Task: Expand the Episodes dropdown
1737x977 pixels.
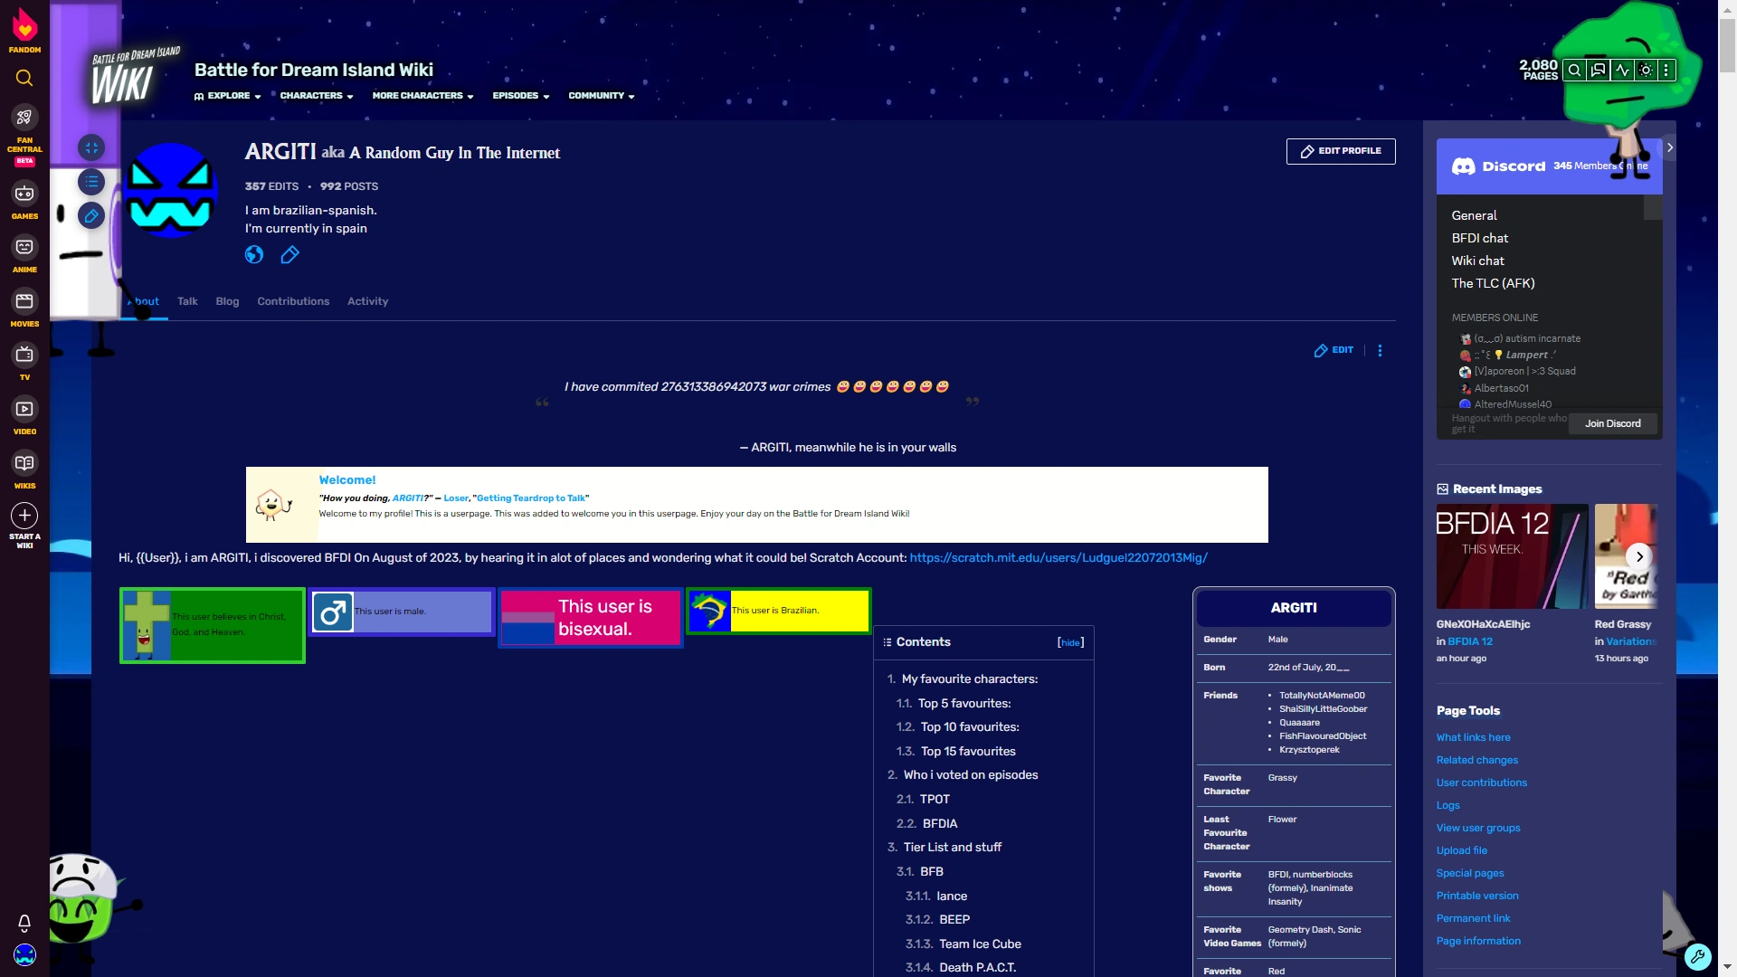Action: click(520, 96)
